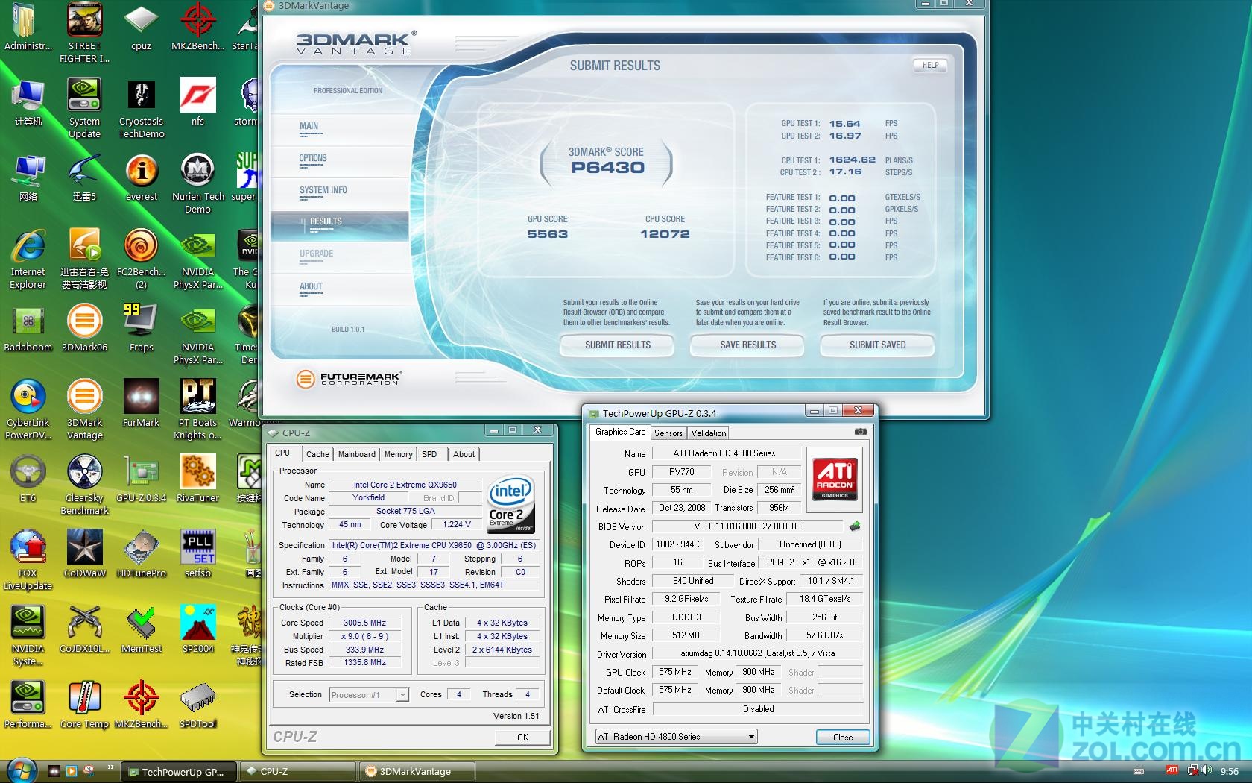
Task: Open the PT Boats Knights icon
Action: (197, 410)
